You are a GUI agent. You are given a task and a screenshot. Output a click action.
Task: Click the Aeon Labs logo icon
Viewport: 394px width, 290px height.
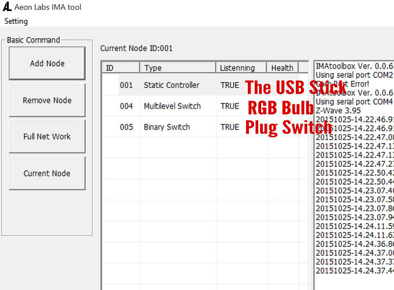click(x=7, y=7)
